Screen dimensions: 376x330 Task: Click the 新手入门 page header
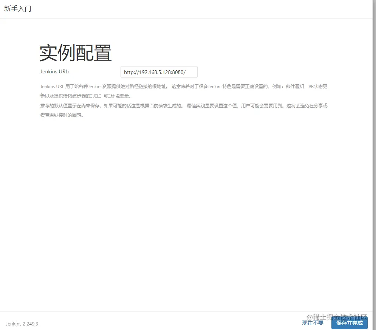coord(17,9)
